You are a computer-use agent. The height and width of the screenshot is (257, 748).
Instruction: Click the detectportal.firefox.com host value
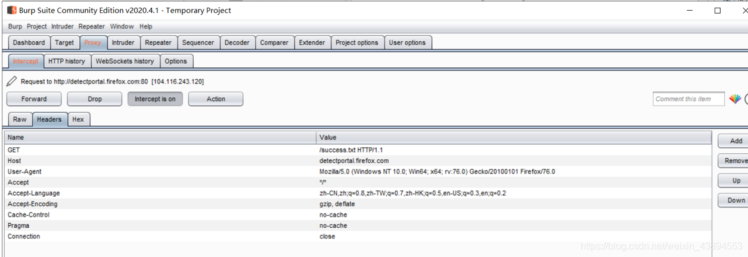[x=354, y=161]
